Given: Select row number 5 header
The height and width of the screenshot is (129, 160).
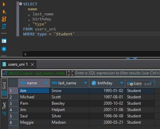Looking at the screenshot, I should click(13, 116).
